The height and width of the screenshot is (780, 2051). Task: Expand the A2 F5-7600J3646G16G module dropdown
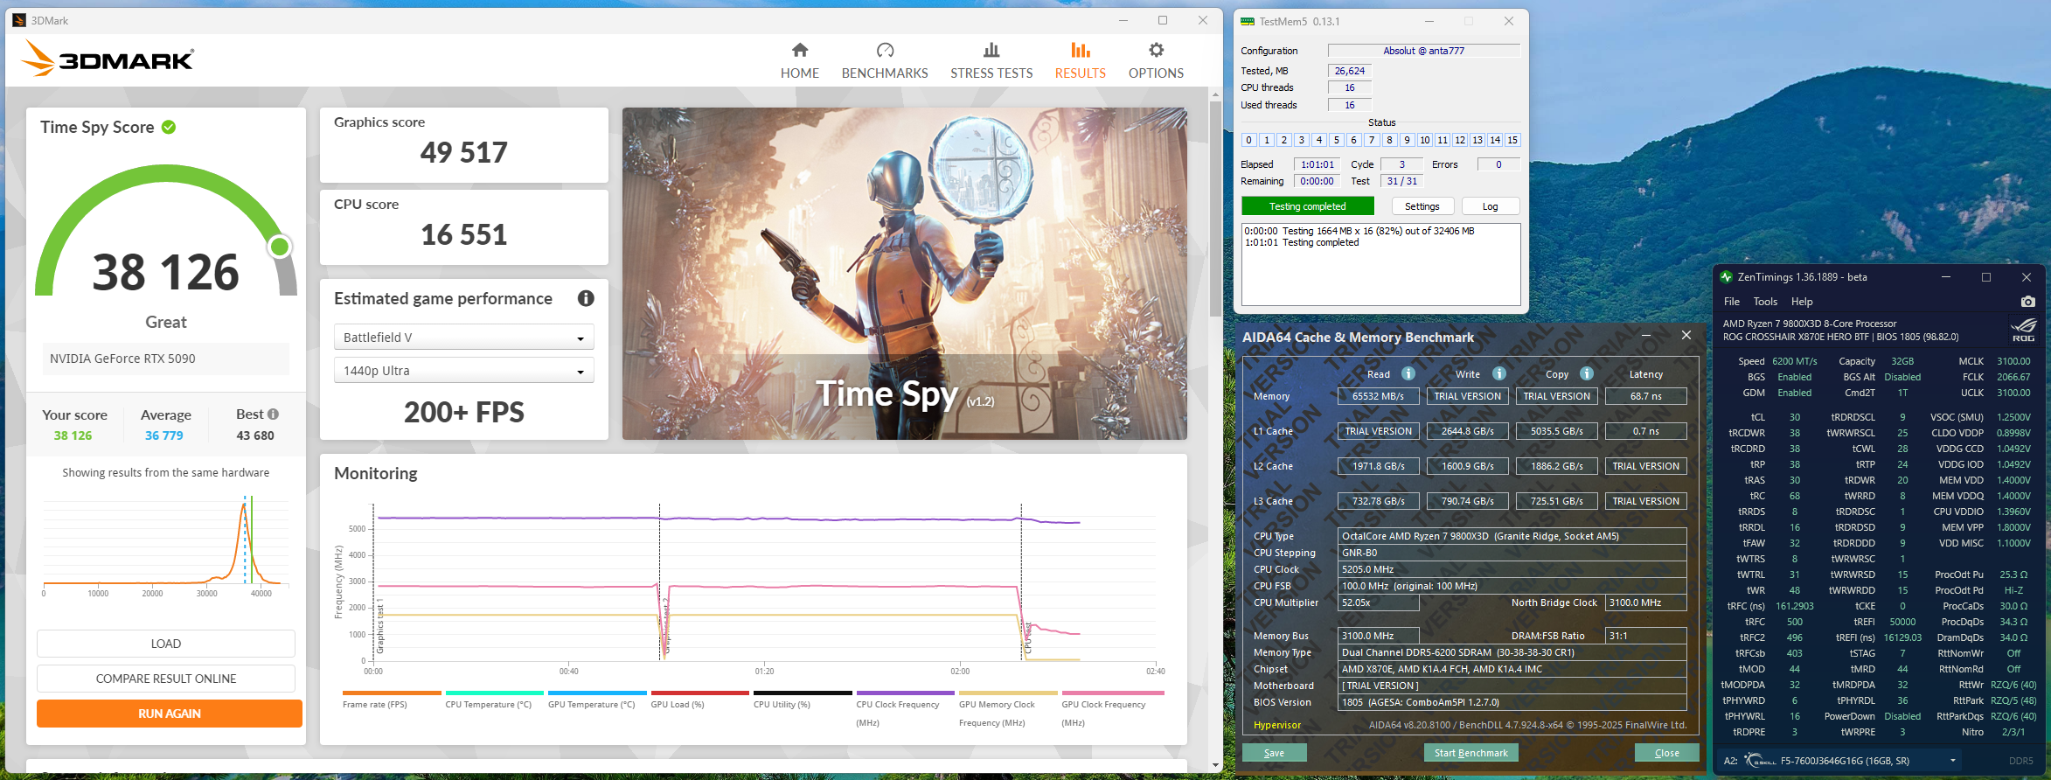coord(1839,761)
